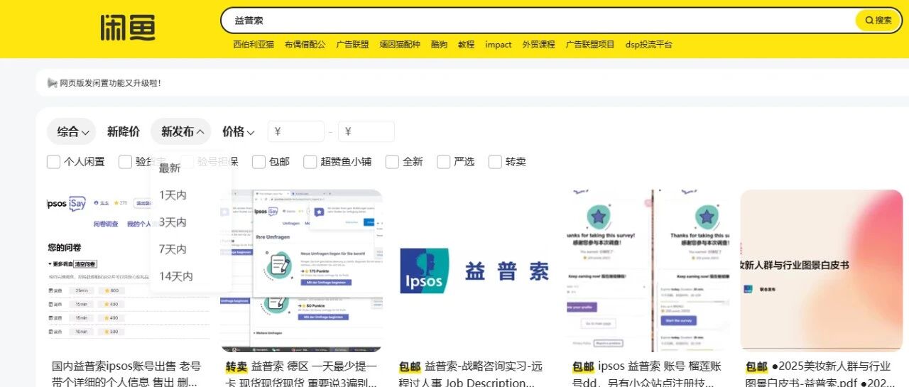909x387 pixels.
Task: Open the 教程 suggested search
Action: [x=466, y=44]
